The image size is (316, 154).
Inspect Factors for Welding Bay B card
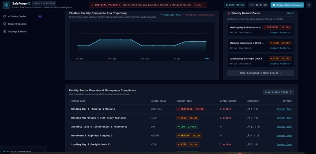[x=281, y=33]
